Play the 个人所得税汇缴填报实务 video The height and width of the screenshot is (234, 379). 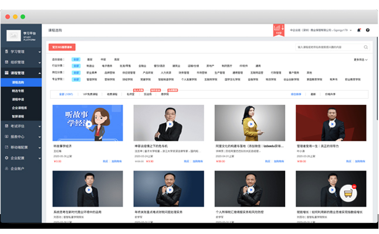tap(251, 190)
